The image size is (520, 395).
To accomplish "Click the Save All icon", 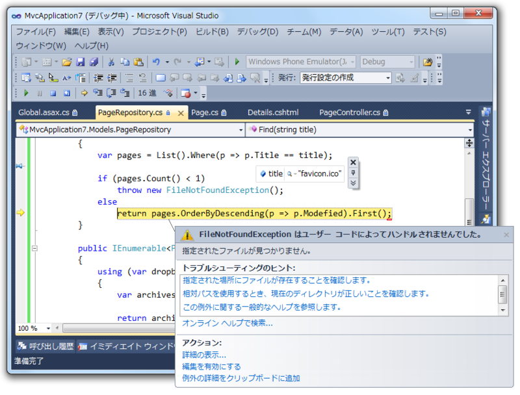I will point(94,62).
